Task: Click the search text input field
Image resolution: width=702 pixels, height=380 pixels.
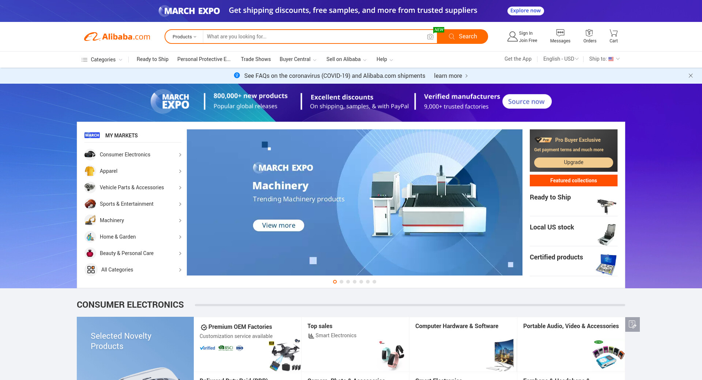Action: tap(314, 37)
